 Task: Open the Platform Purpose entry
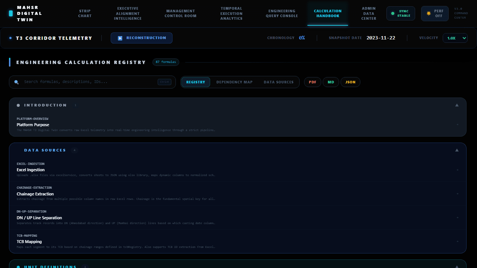click(x=238, y=125)
